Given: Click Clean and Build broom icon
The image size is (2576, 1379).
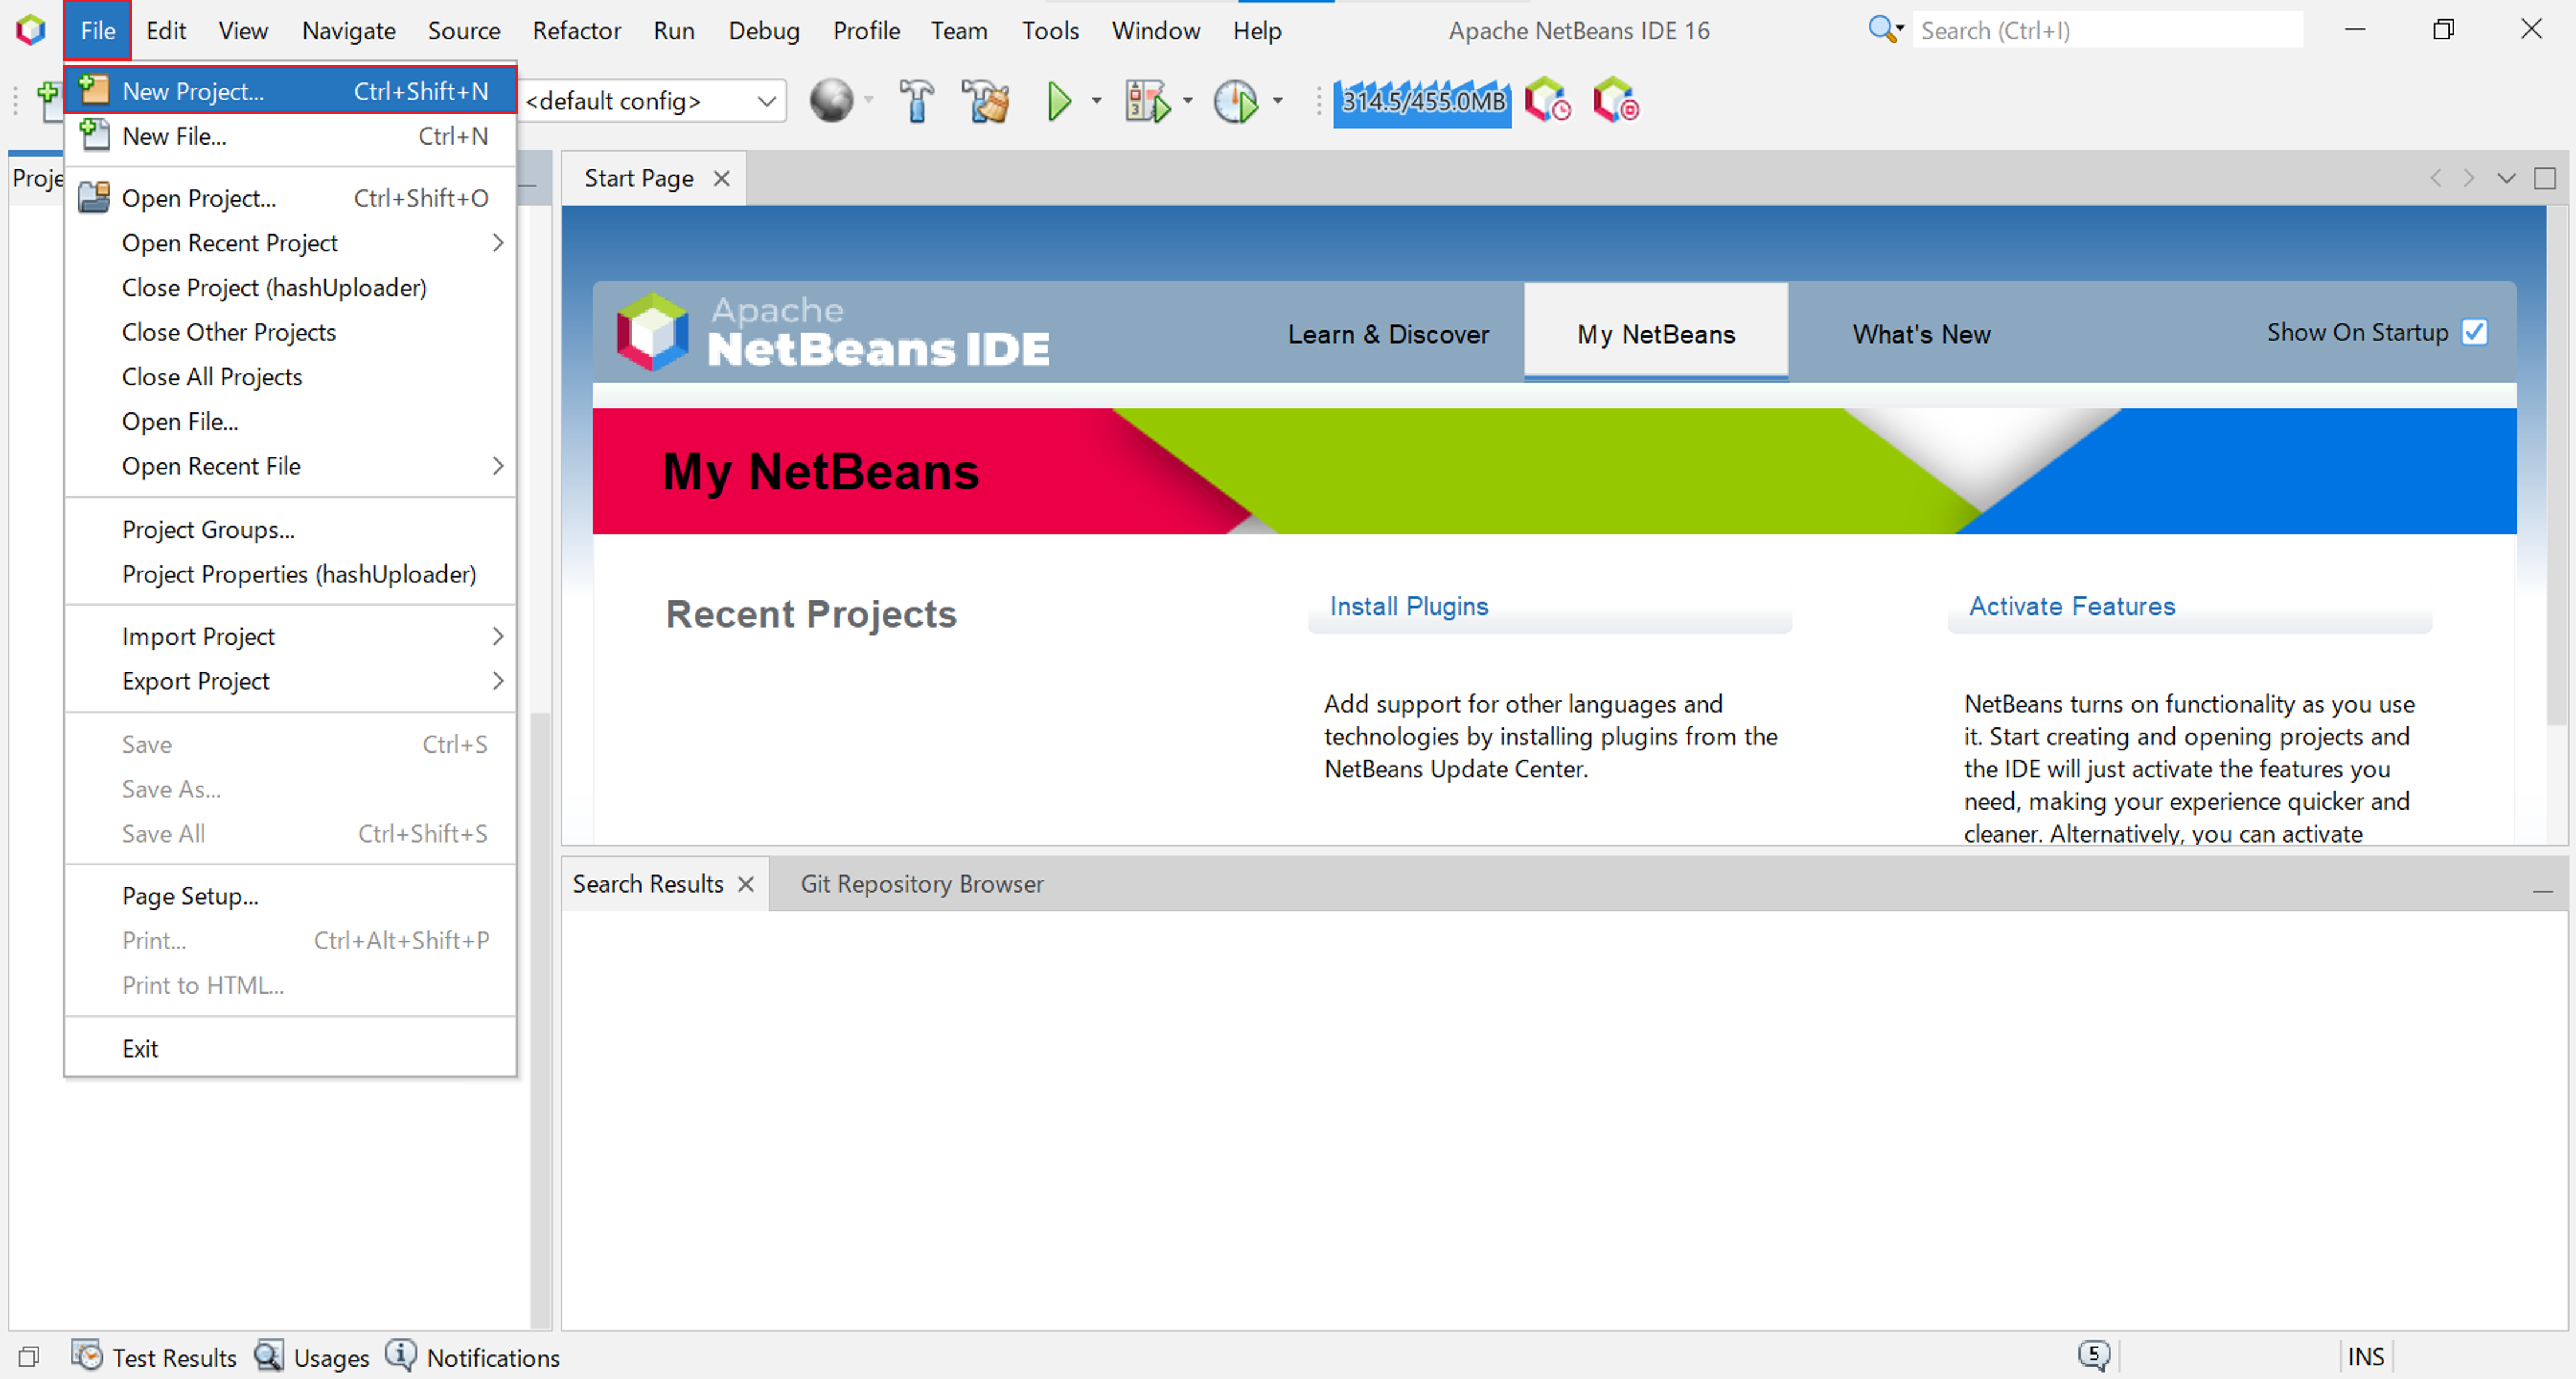Looking at the screenshot, I should tap(986, 101).
